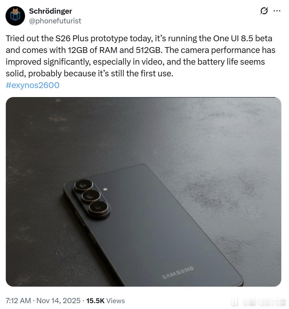289x309 pixels.
Task: Open the #exynos2600 hashtag
Action: coord(32,85)
